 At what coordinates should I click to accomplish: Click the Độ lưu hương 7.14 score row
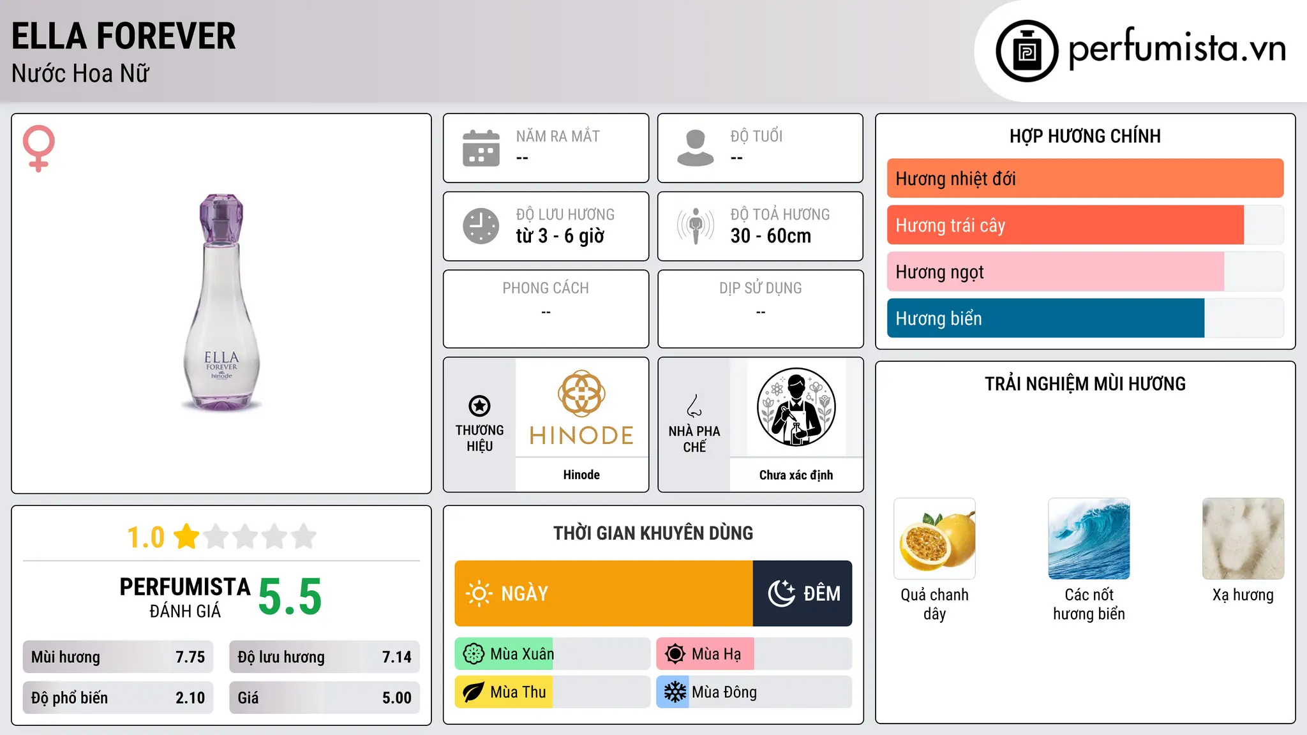(x=324, y=657)
